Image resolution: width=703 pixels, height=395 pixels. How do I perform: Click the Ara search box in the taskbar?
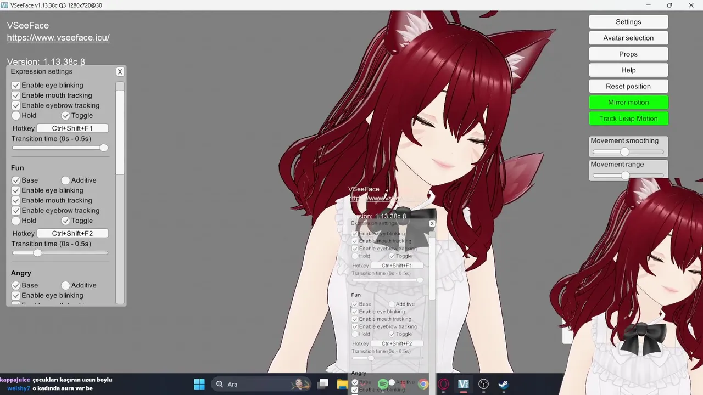point(261,384)
